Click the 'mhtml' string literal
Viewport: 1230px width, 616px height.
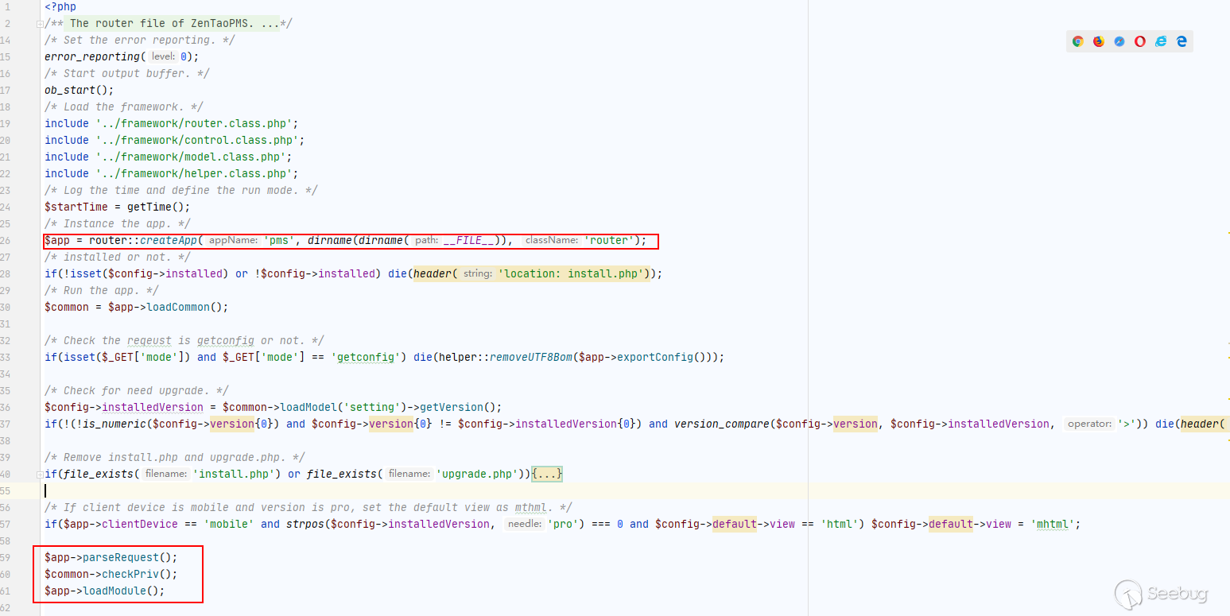coord(1053,524)
